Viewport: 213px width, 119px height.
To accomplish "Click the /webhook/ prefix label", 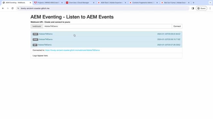I will tap(37, 26).
